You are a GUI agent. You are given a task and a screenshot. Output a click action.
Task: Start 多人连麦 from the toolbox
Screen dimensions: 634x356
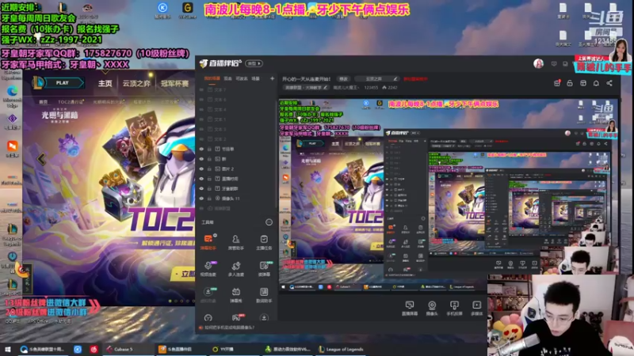pyautogui.click(x=235, y=268)
